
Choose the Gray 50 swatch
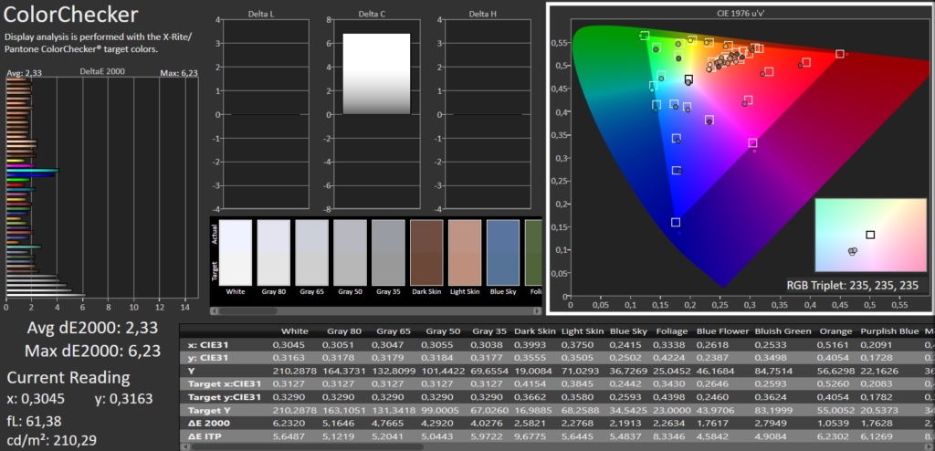coord(350,254)
